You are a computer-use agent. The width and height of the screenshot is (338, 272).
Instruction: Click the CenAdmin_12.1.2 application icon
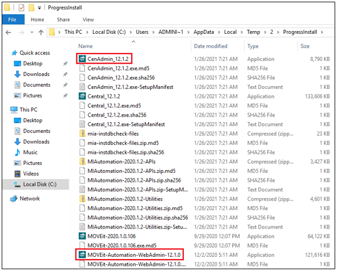[x=82, y=59]
